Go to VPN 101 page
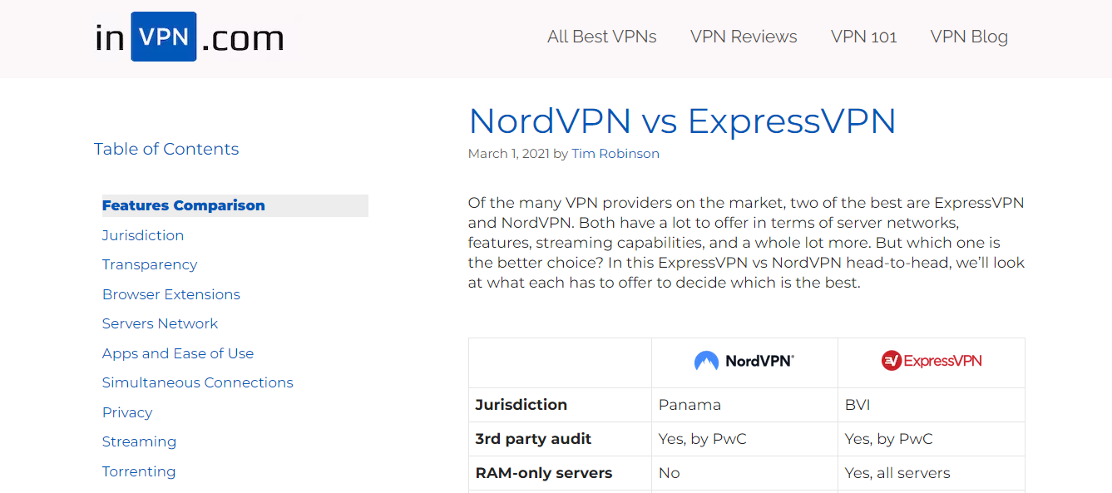1112x493 pixels. point(864,37)
